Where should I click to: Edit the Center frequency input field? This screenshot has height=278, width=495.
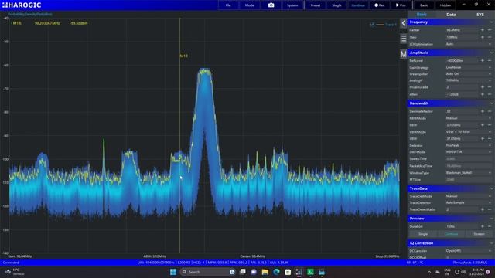(x=463, y=30)
